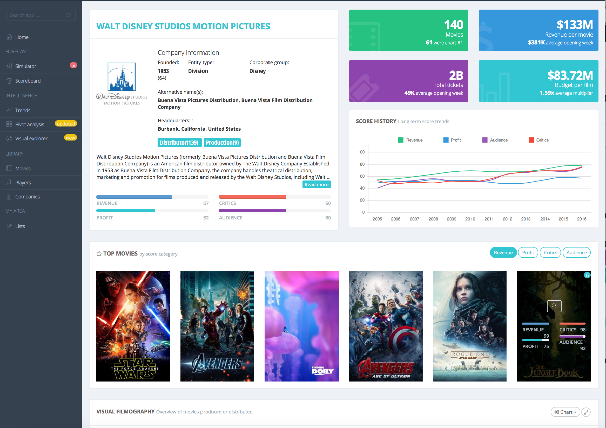Click the Players person icon
606x428 pixels.
tap(9, 182)
